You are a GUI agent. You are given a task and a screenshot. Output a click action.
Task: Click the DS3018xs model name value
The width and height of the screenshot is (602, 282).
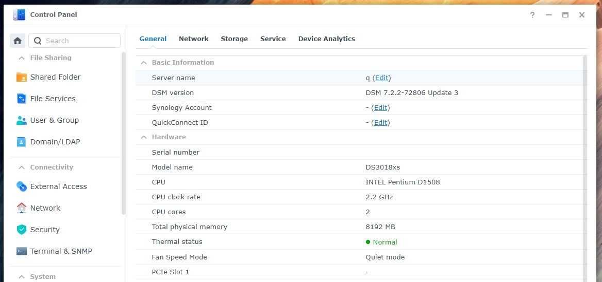(383, 167)
